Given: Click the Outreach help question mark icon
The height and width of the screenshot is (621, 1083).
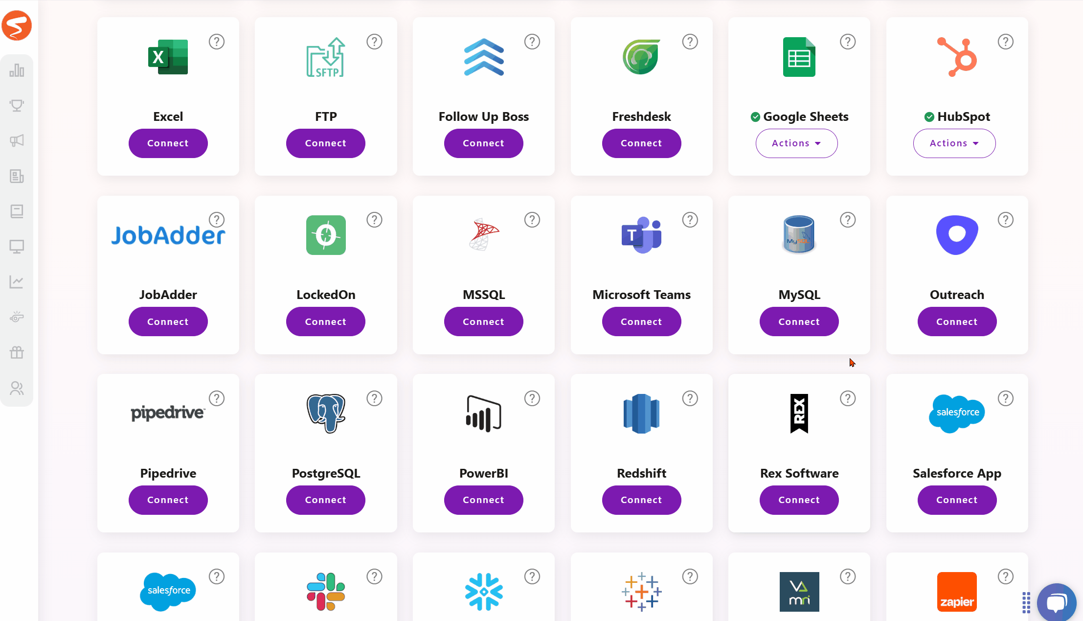Looking at the screenshot, I should 1006,220.
